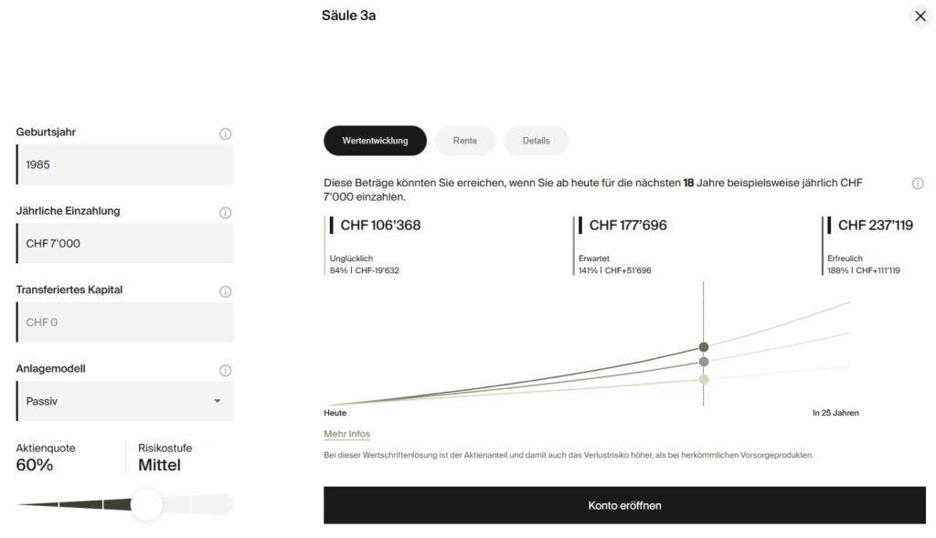Click the info icon next to Geburtsjahr
The image size is (936, 538).
[225, 134]
